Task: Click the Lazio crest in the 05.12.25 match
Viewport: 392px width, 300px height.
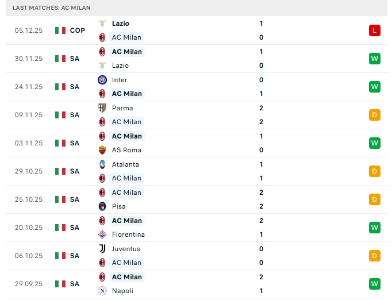Action: pos(102,24)
